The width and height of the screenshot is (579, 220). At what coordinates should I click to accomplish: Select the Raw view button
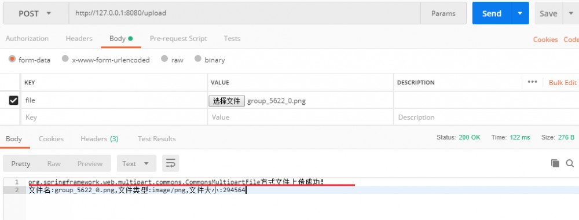click(54, 163)
